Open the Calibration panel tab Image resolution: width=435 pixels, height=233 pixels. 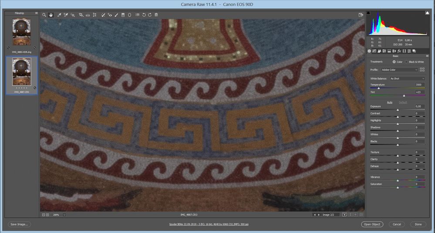pyautogui.click(x=404, y=51)
